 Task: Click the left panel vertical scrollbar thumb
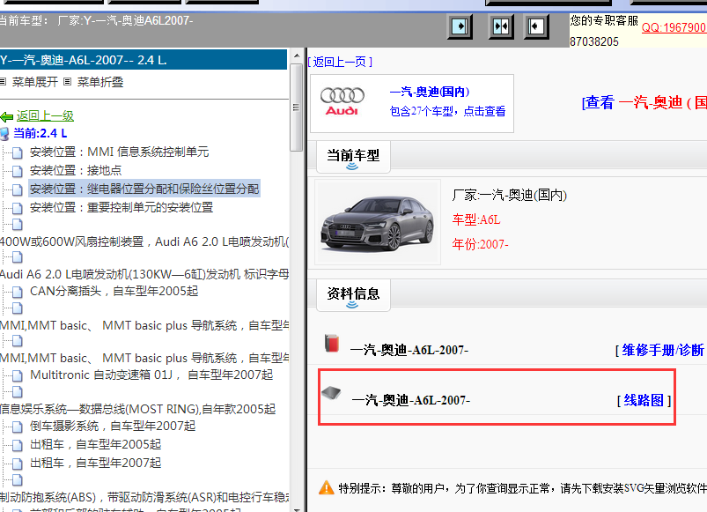[x=296, y=108]
